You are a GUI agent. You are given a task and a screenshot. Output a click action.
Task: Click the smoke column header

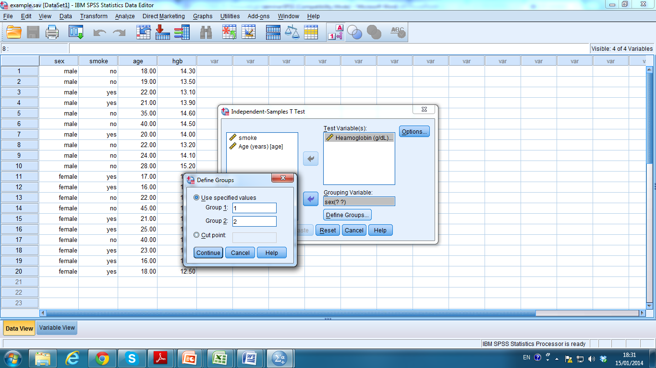tap(98, 61)
